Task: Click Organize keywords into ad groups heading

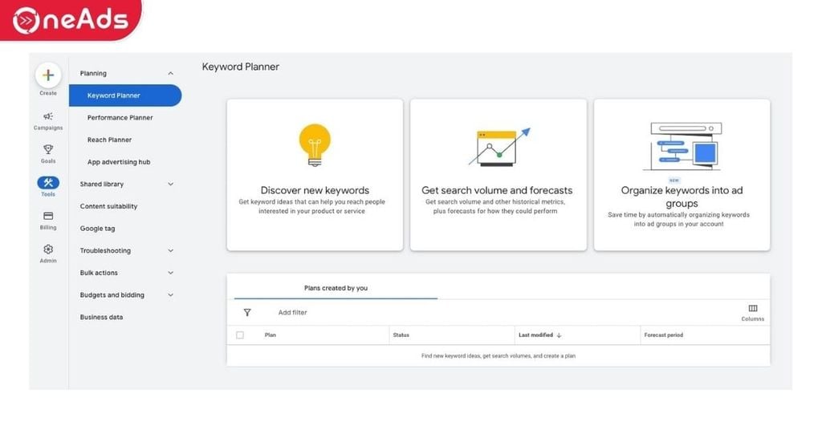Action: (x=682, y=197)
